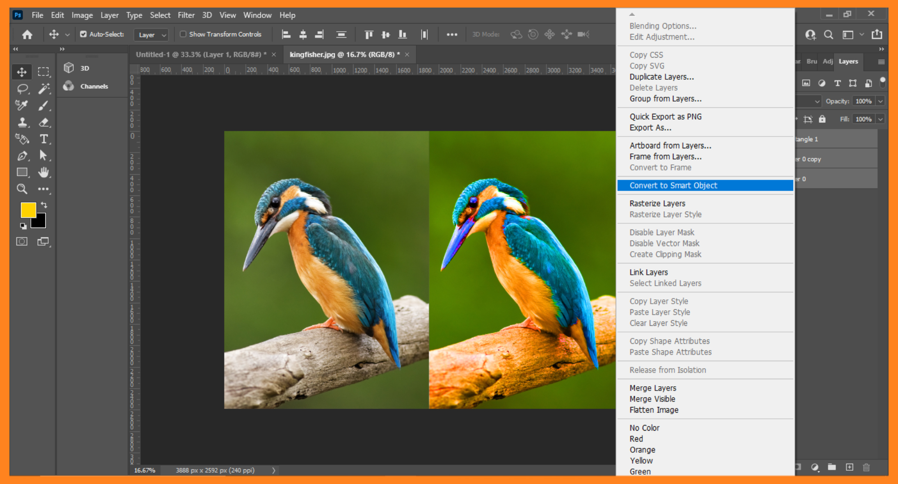Select the Horizontal Type tool
This screenshot has width=898, height=484.
pyautogui.click(x=44, y=139)
